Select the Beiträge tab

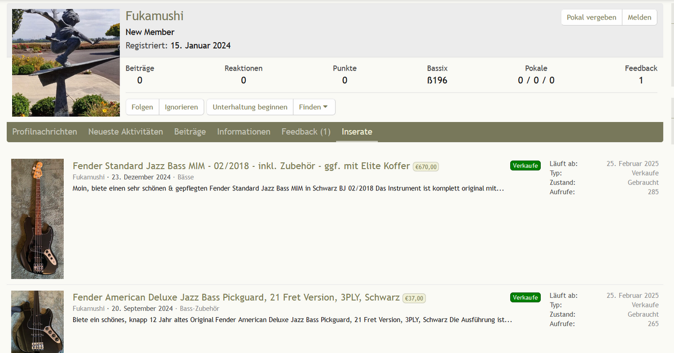pos(190,132)
